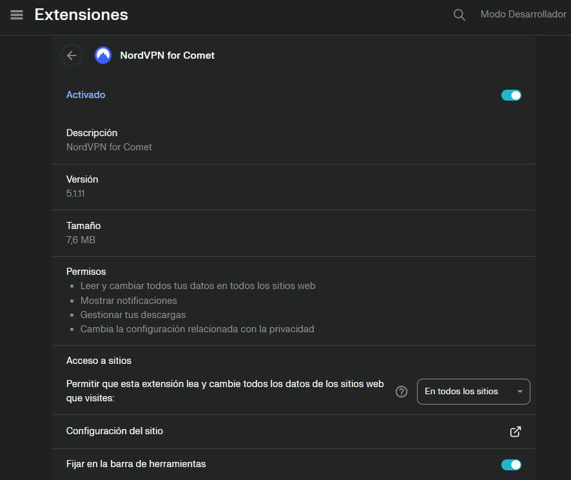This screenshot has height=480, width=571.
Task: Click the Extensiones page title
Action: coord(81,14)
